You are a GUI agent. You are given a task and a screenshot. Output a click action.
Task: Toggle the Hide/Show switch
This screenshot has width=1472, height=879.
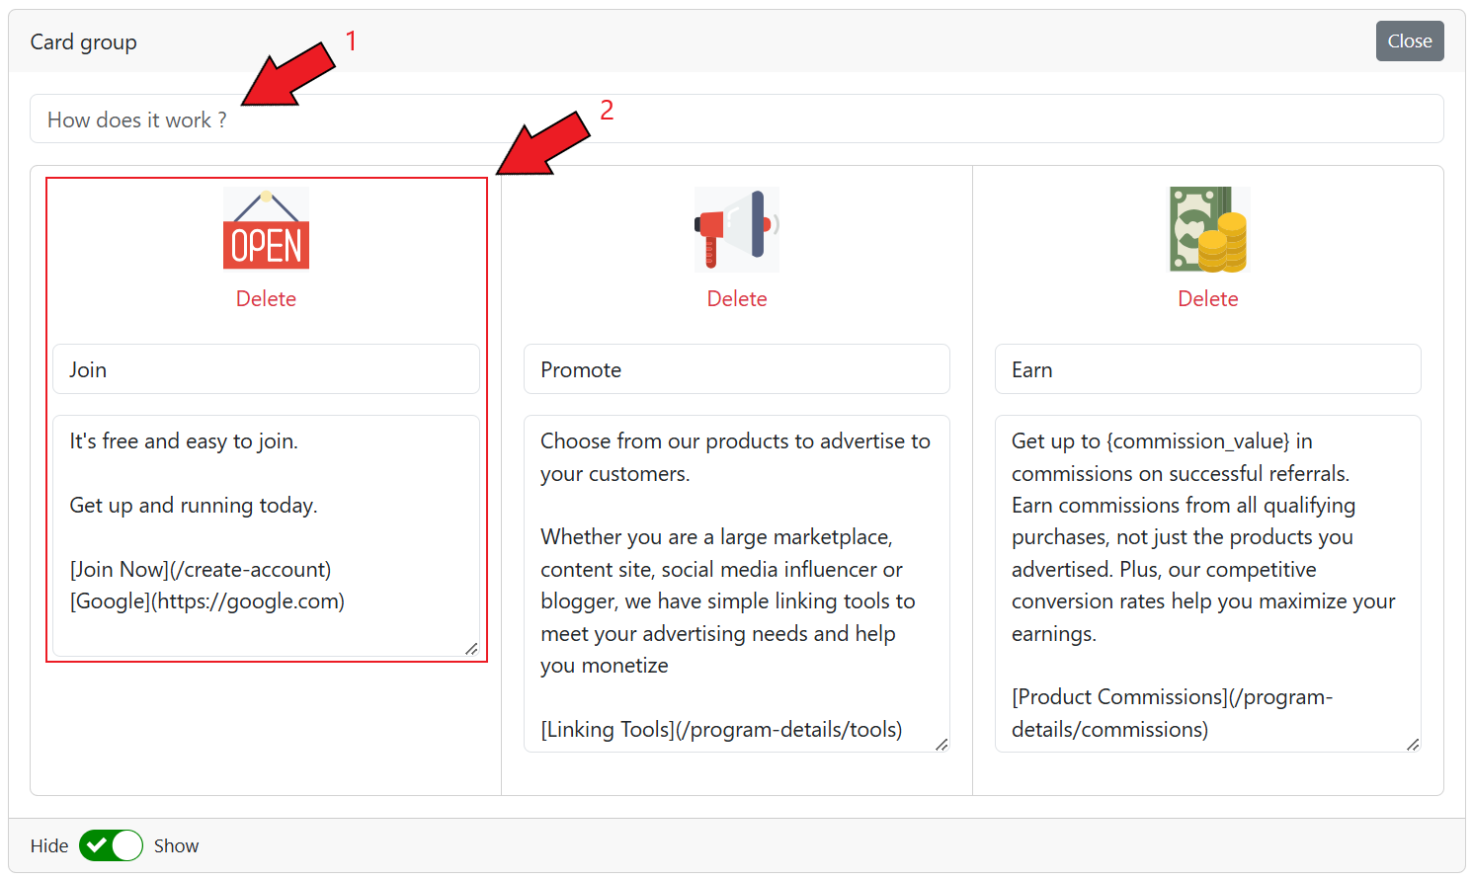coord(111,845)
